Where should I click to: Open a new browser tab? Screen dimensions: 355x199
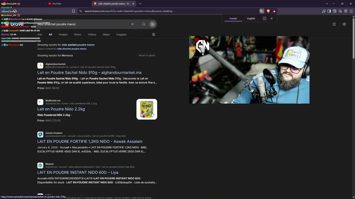point(140,4)
